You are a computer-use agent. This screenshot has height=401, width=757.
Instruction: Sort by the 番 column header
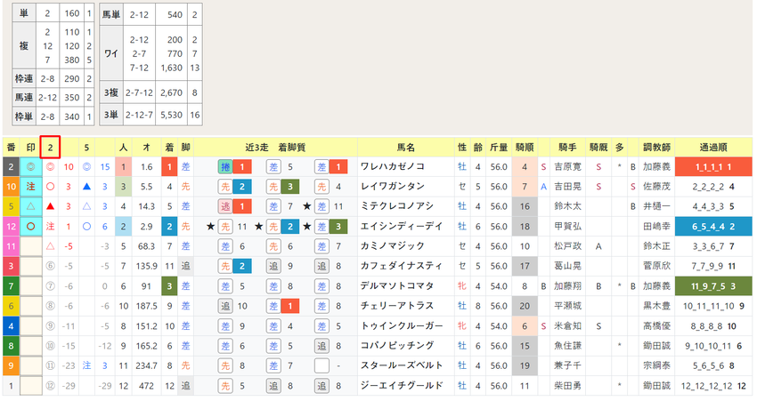click(x=11, y=148)
